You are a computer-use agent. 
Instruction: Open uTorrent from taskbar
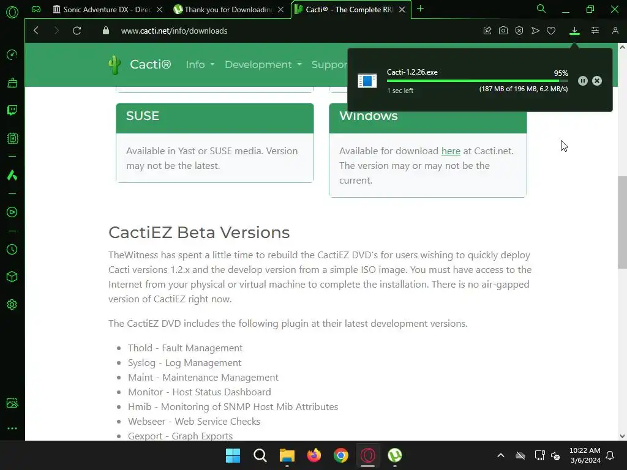pos(395,455)
